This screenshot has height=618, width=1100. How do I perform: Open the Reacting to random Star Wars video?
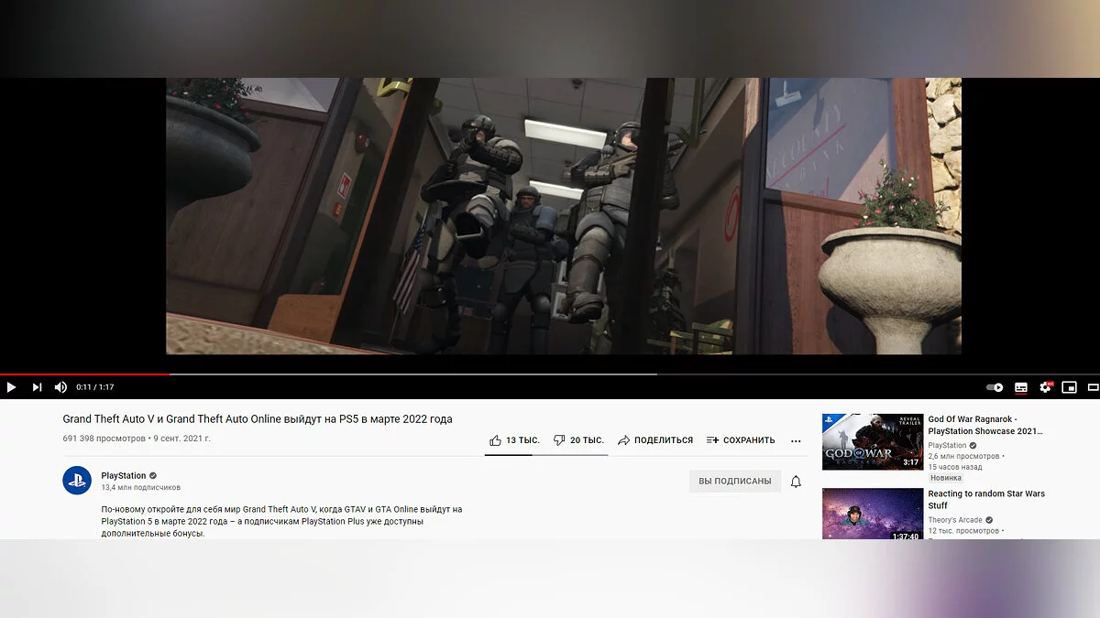(x=986, y=499)
